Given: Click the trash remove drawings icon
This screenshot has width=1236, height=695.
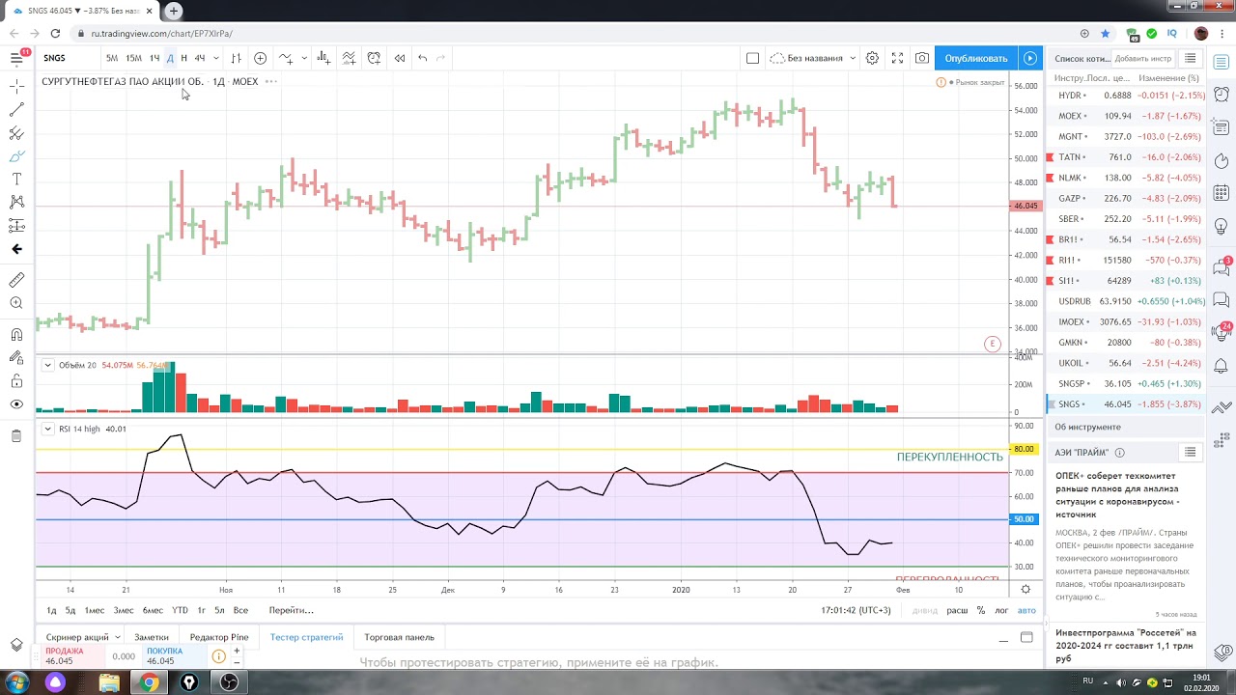Looking at the screenshot, I should (x=16, y=436).
